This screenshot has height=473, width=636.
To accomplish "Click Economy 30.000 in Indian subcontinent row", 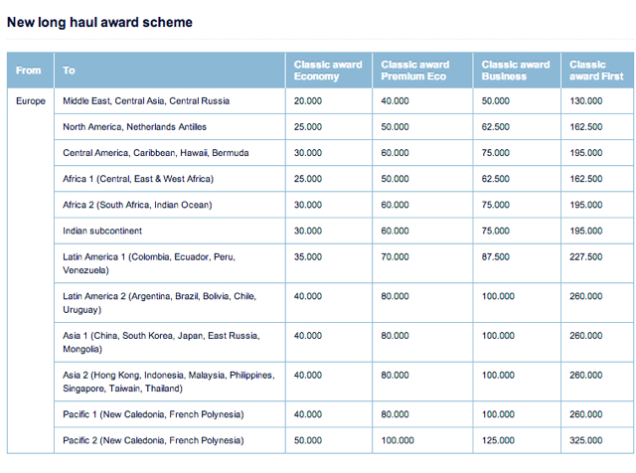I will pyautogui.click(x=308, y=231).
